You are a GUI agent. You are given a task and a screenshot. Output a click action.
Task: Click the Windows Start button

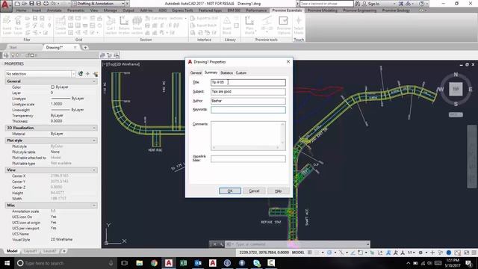point(7,263)
